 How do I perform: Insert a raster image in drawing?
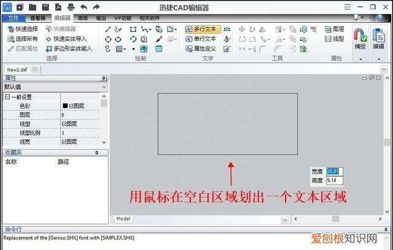[144, 49]
